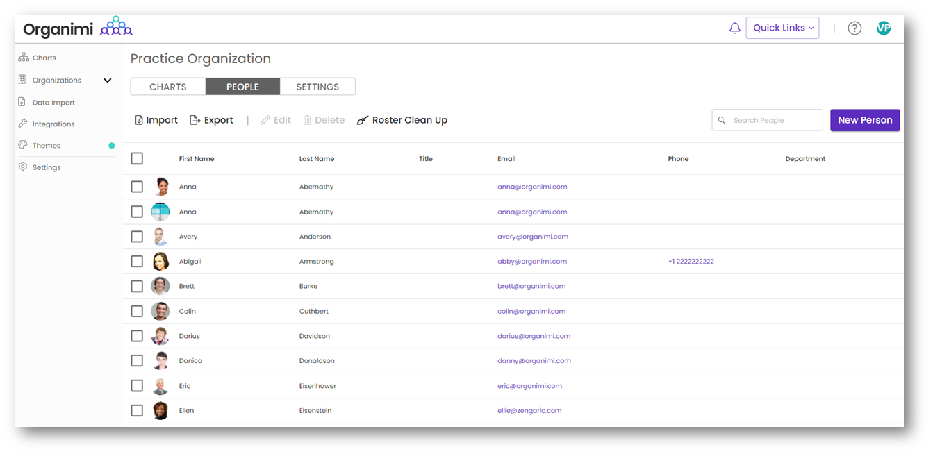
Task: Expand the Organizations sidebar chevron
Action: pyautogui.click(x=108, y=81)
